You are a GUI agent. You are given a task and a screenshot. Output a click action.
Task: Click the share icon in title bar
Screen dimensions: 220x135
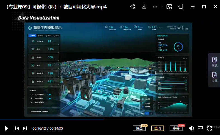pyautogui.click(x=133, y=6)
